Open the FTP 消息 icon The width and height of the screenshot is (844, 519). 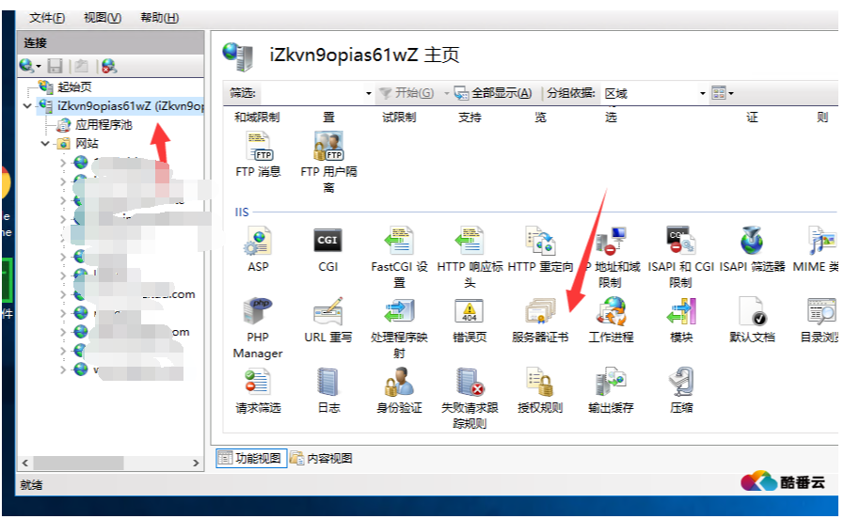258,150
